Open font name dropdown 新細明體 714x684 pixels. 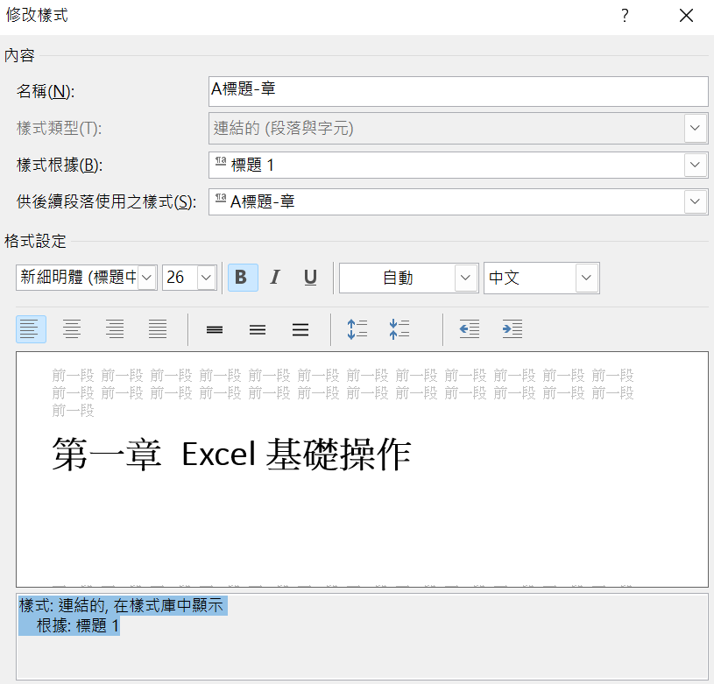click(x=146, y=277)
